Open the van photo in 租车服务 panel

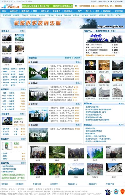7,121
